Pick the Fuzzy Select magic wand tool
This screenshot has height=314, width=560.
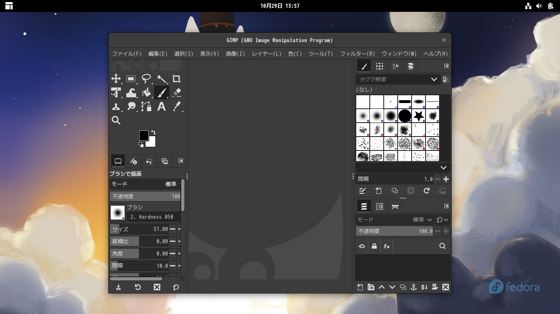click(x=162, y=79)
